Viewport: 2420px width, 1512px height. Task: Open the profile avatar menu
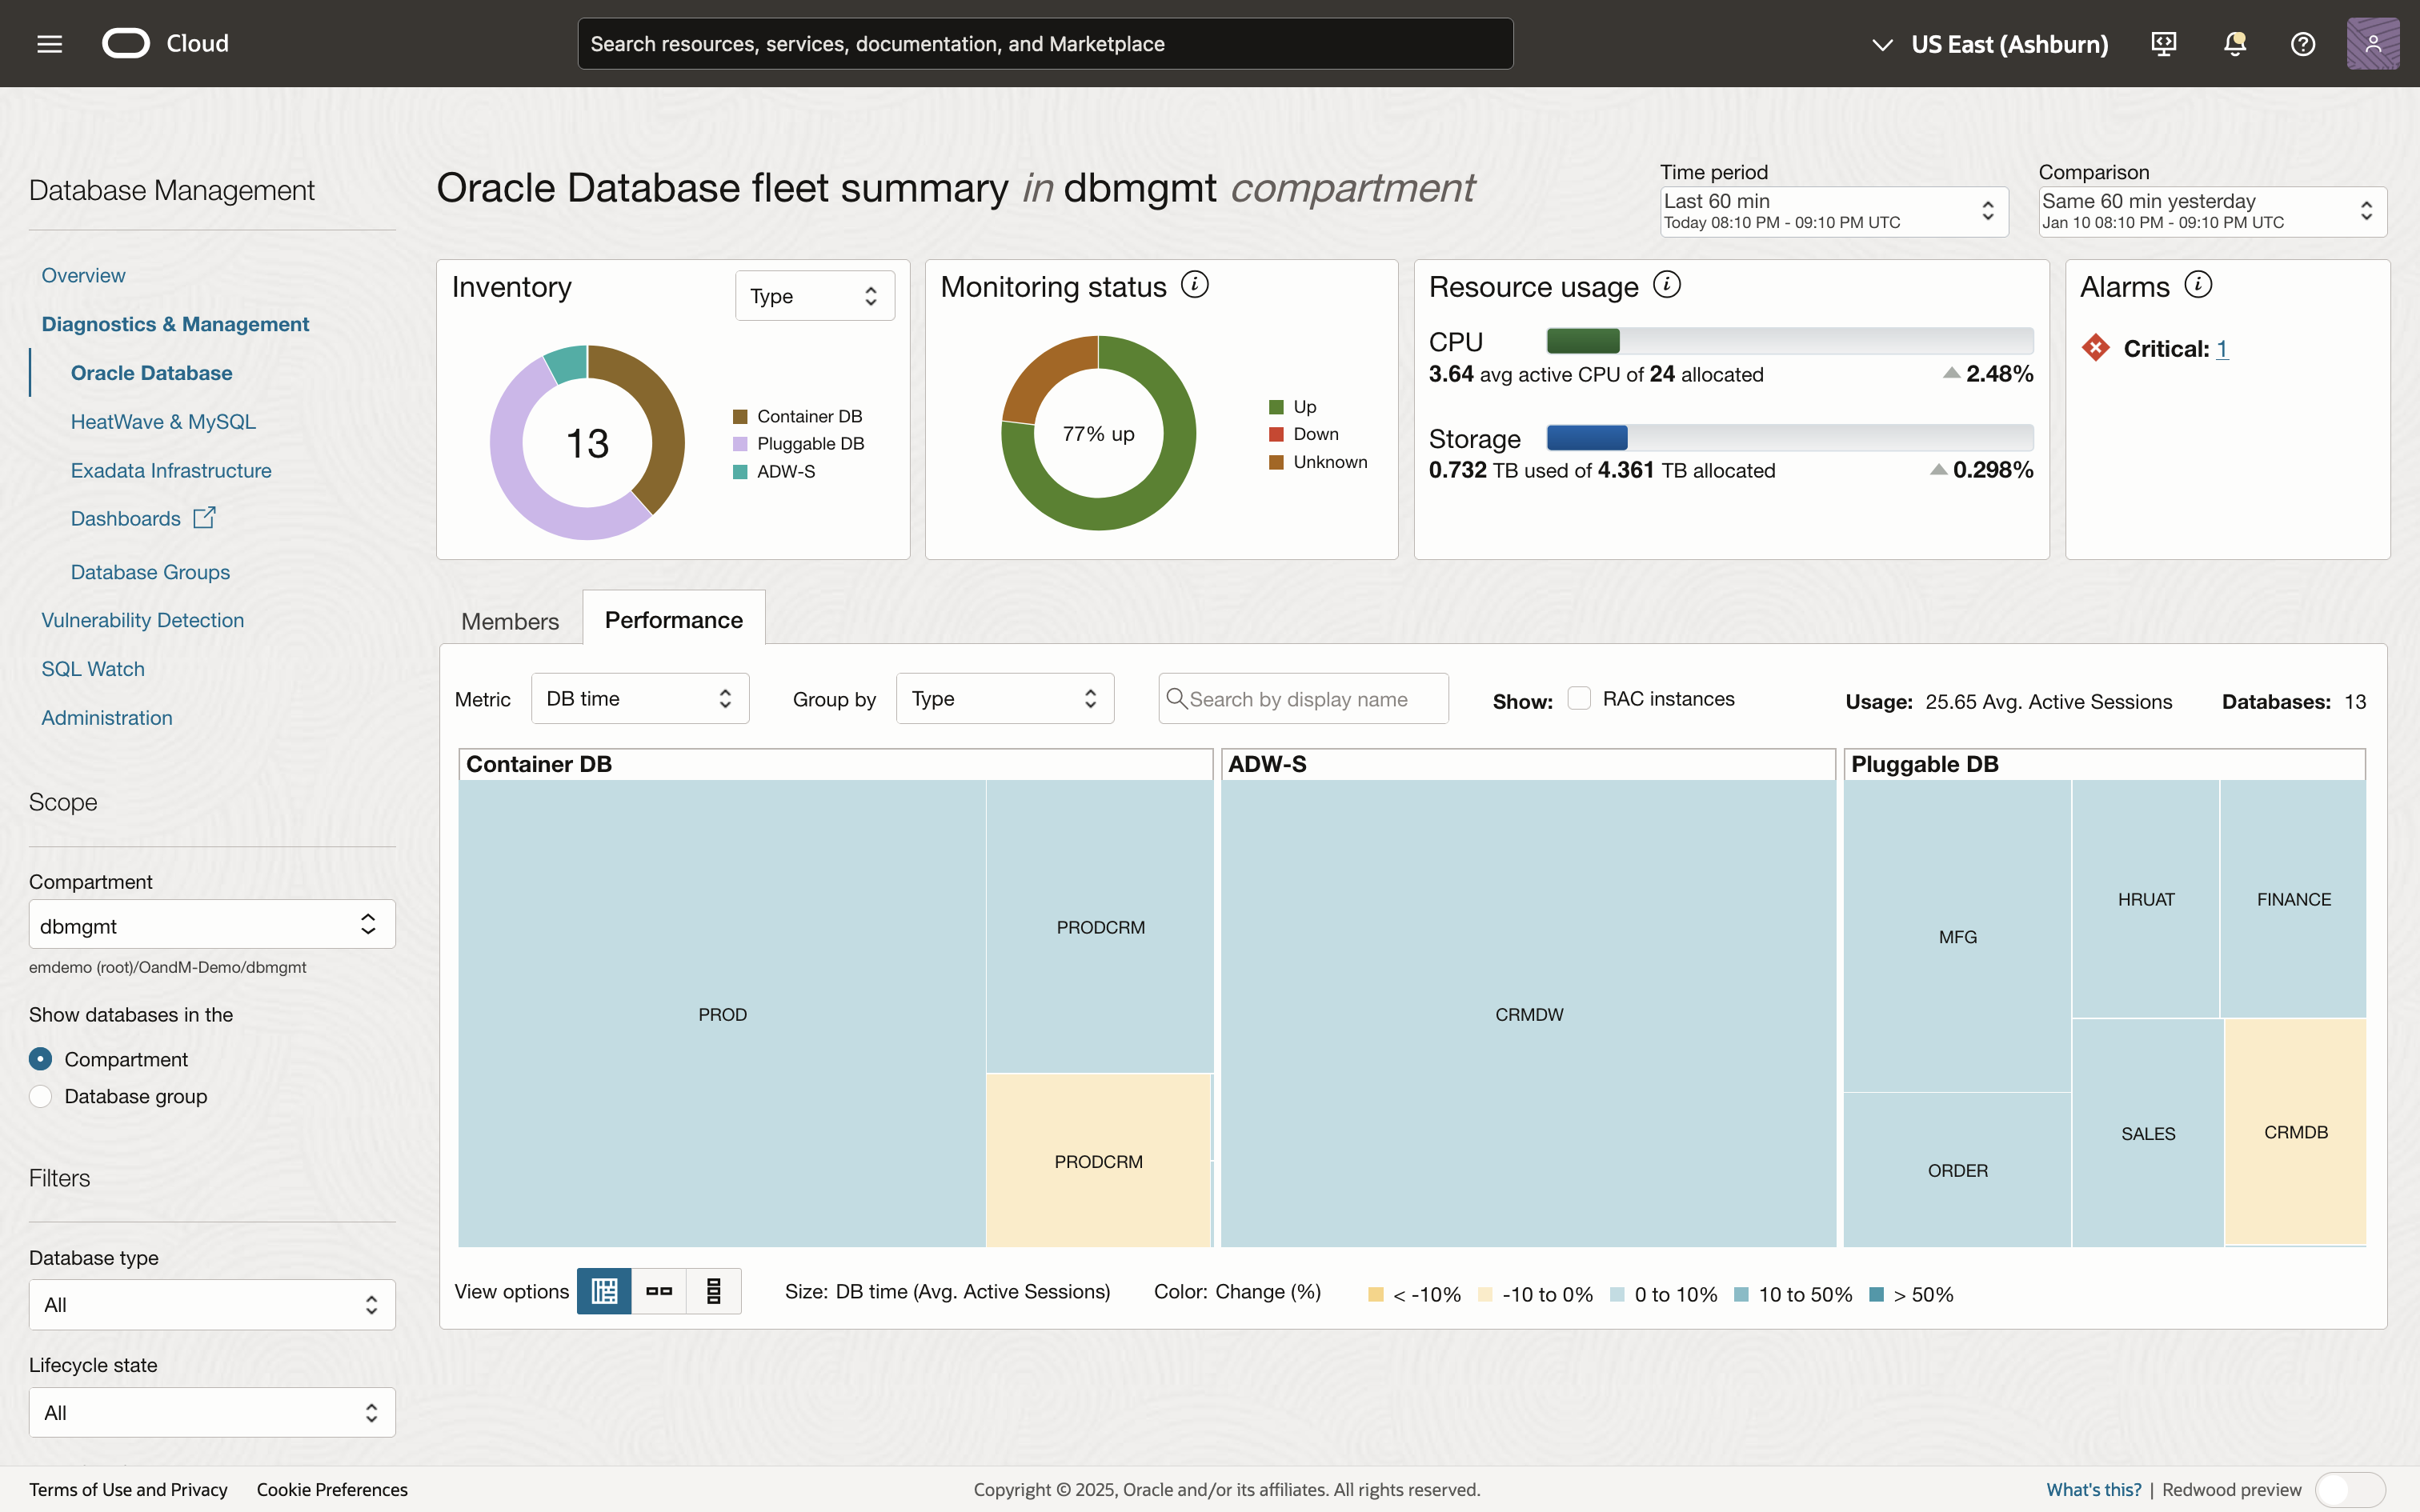2372,43
